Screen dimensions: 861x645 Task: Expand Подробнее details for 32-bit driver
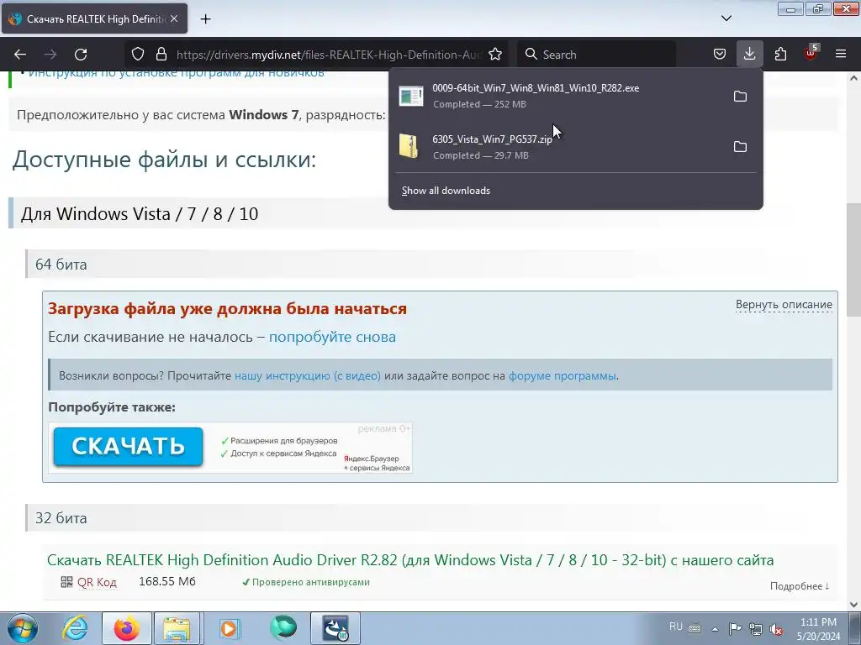point(800,586)
